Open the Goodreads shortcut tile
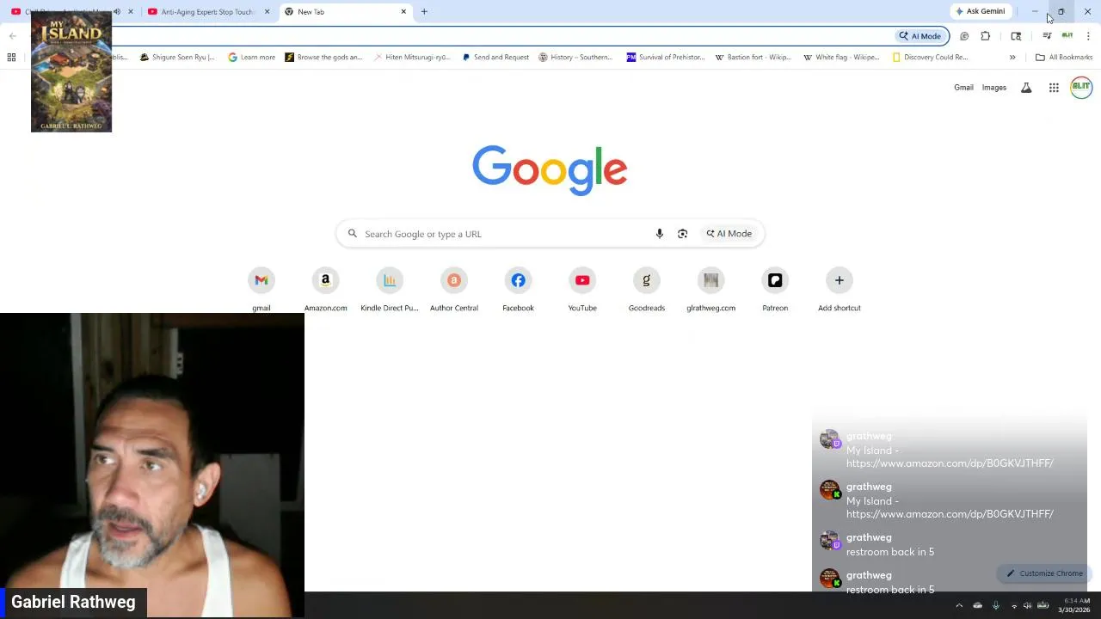Screen dimensions: 1101x619 [647, 290]
